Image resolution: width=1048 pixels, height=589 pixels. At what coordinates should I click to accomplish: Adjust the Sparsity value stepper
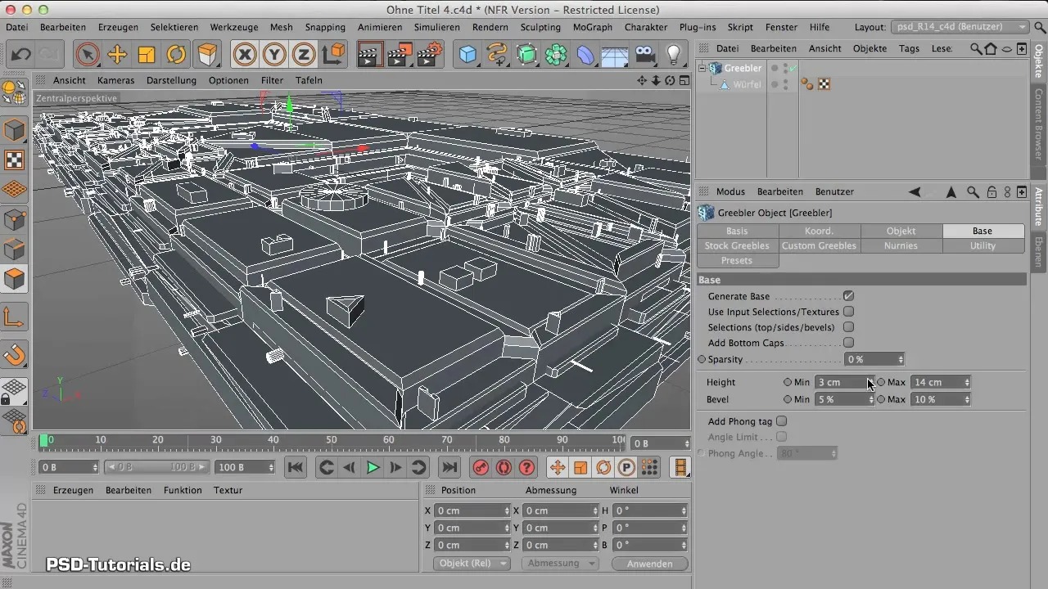[901, 359]
